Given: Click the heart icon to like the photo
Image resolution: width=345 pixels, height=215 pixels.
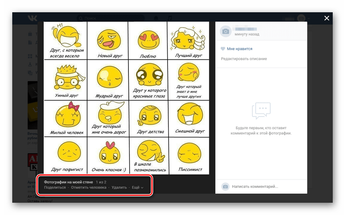Looking at the screenshot, I should tap(223, 49).
